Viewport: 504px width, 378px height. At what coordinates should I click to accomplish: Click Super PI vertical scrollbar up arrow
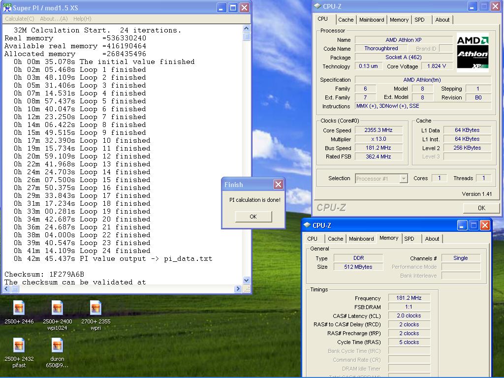(x=247, y=28)
